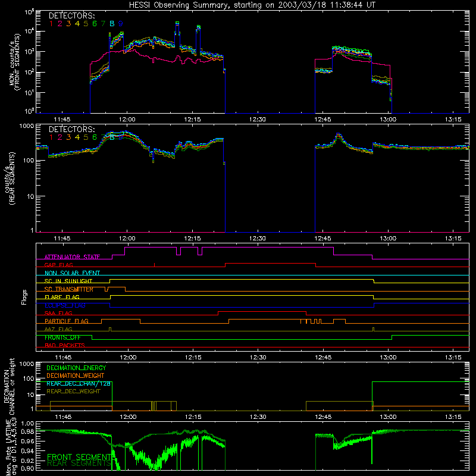Click the 1000 y-axis value on rear segments plot

coord(27,126)
